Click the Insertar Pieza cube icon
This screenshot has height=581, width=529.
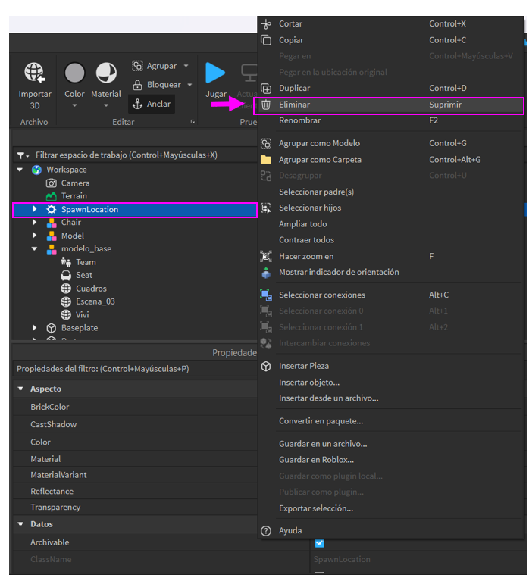coord(266,366)
